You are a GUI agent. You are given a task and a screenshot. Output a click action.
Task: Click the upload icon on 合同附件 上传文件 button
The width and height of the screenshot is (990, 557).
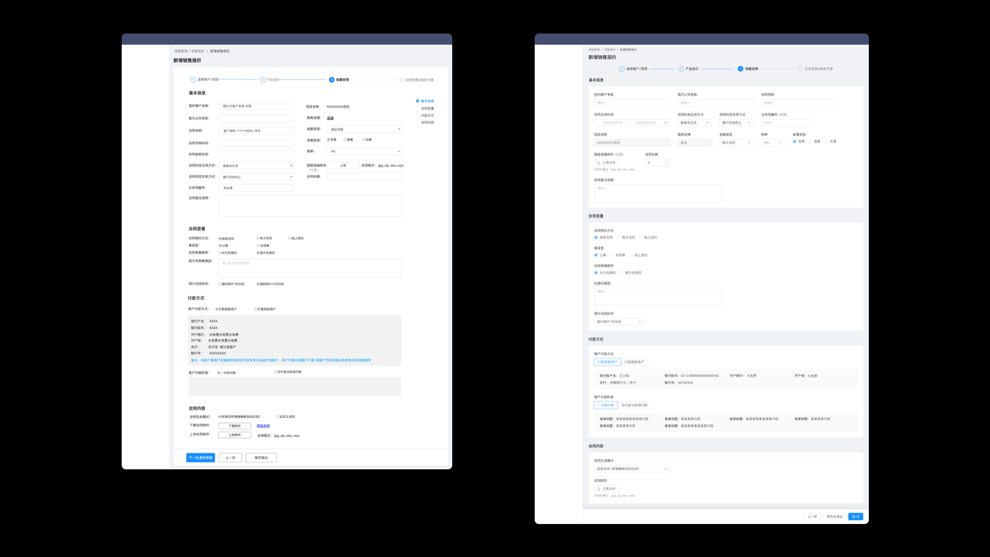click(x=599, y=488)
